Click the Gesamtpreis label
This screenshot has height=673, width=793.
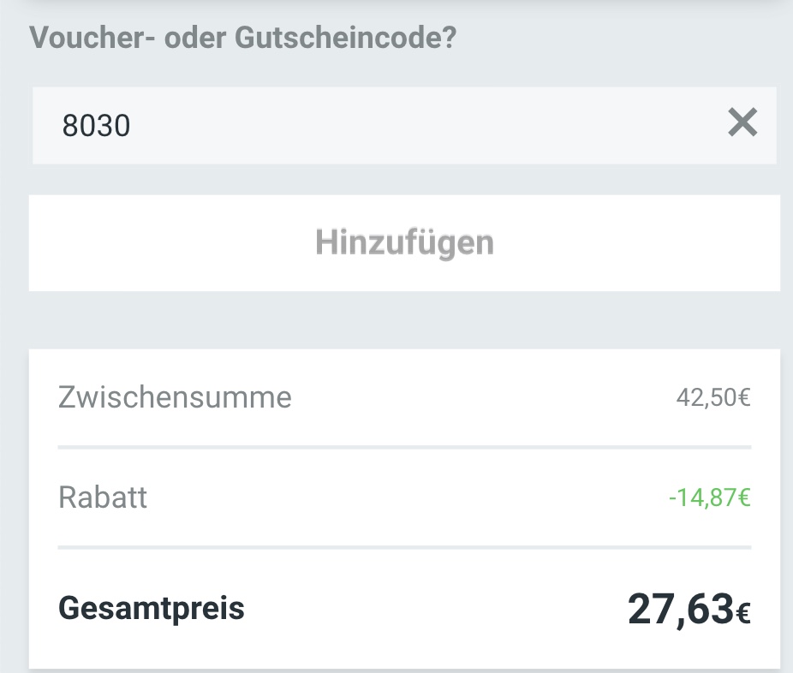(151, 608)
